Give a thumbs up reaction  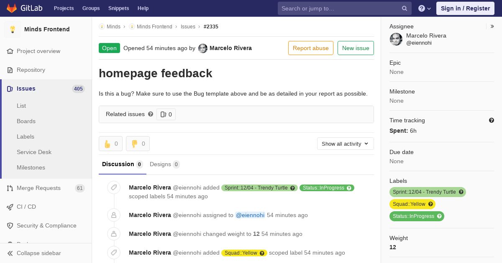pos(111,144)
